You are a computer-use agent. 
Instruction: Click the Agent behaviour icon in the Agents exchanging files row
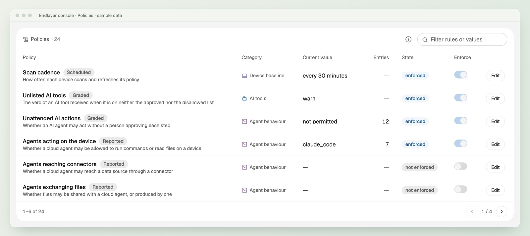coord(244,190)
